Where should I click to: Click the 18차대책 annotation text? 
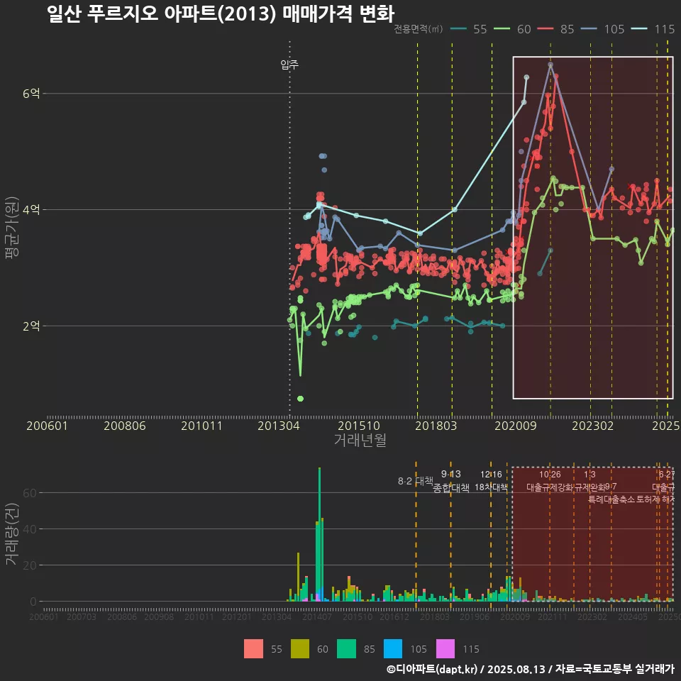tap(491, 487)
